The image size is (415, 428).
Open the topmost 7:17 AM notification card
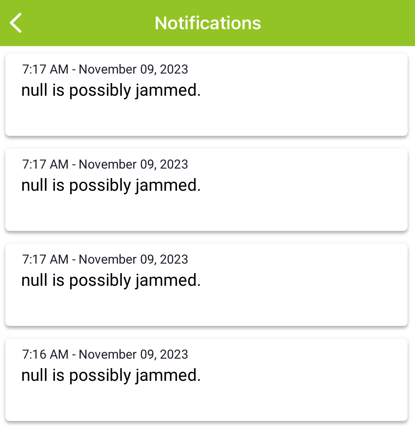tap(206, 95)
